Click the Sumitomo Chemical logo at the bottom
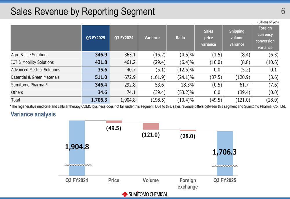The width and height of the screenshot is (290, 199). point(145,194)
